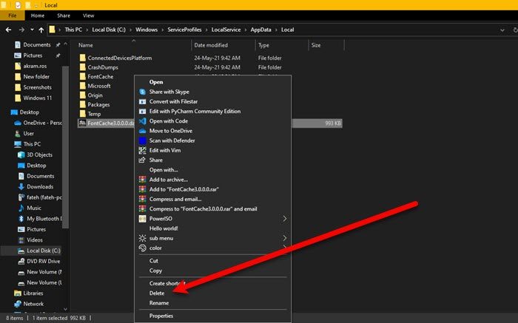The height and width of the screenshot is (323, 518).
Task: Choose Delete from the context menu
Action: pyautogui.click(x=157, y=293)
